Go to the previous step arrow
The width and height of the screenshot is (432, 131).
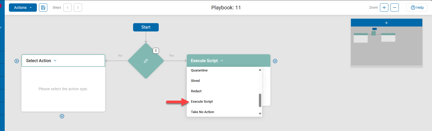tap(67, 8)
